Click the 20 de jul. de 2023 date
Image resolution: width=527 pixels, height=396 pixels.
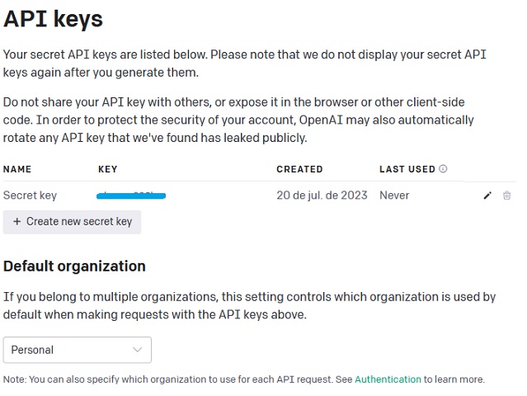tap(322, 196)
